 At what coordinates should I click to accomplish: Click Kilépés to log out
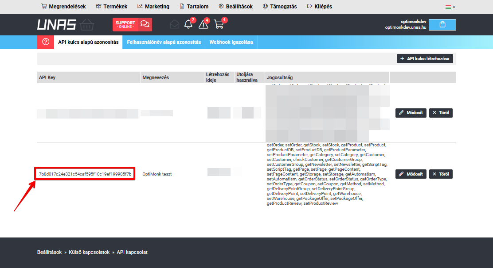click(x=320, y=7)
